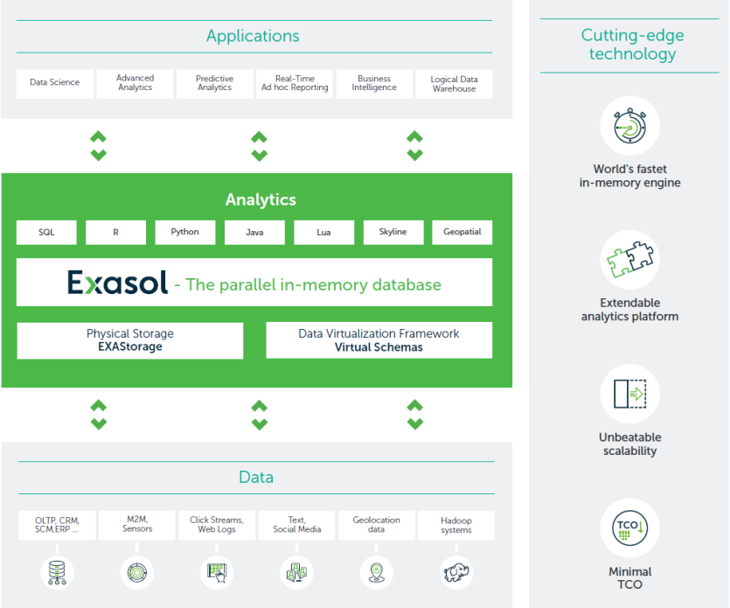Click the M2M, Sensors box
730x608 pixels.
pos(137,526)
